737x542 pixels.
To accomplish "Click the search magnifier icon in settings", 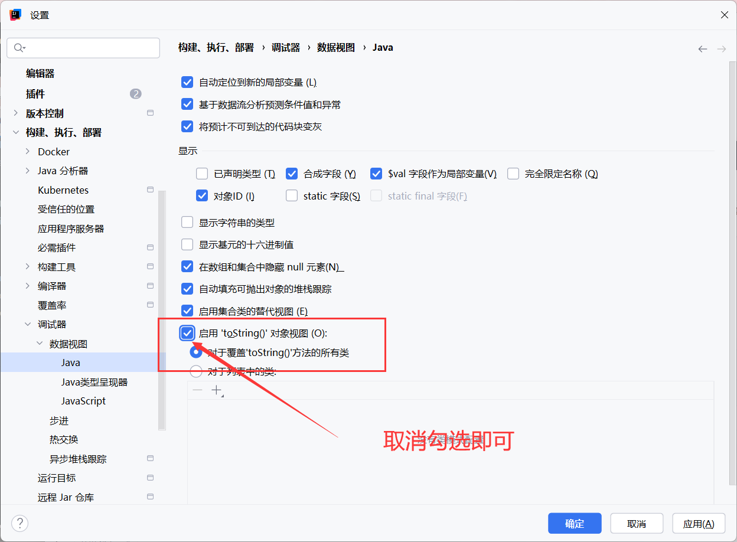I will [19, 48].
